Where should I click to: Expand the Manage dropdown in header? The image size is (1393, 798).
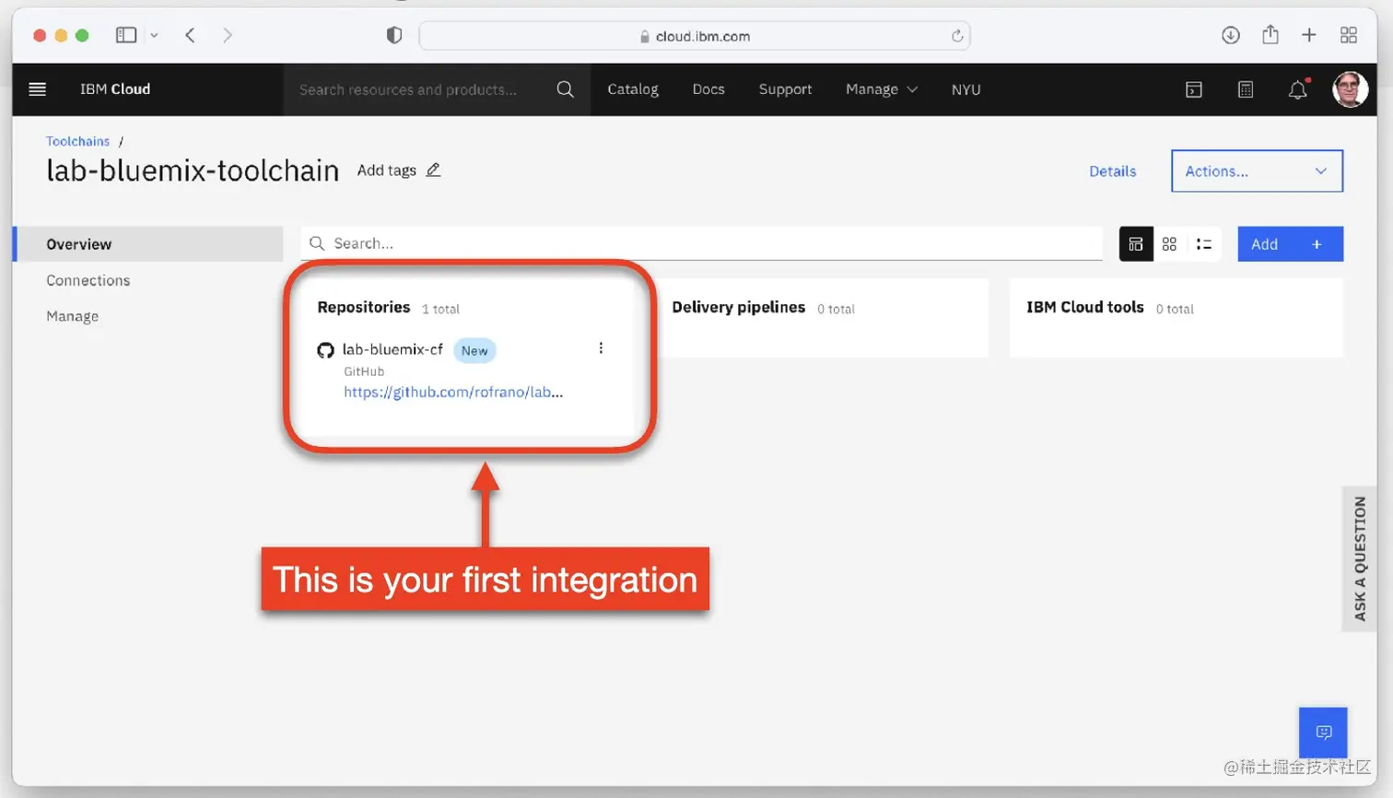882,89
